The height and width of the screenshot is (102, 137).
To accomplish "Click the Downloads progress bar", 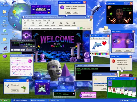I will click(100, 84).
